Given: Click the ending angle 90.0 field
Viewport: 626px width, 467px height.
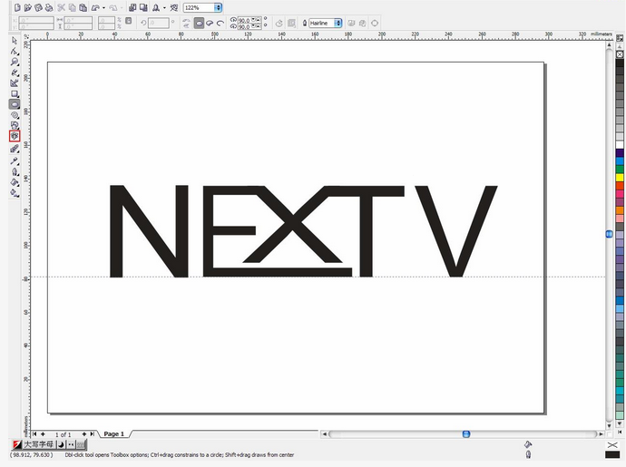Looking at the screenshot, I should (x=249, y=26).
